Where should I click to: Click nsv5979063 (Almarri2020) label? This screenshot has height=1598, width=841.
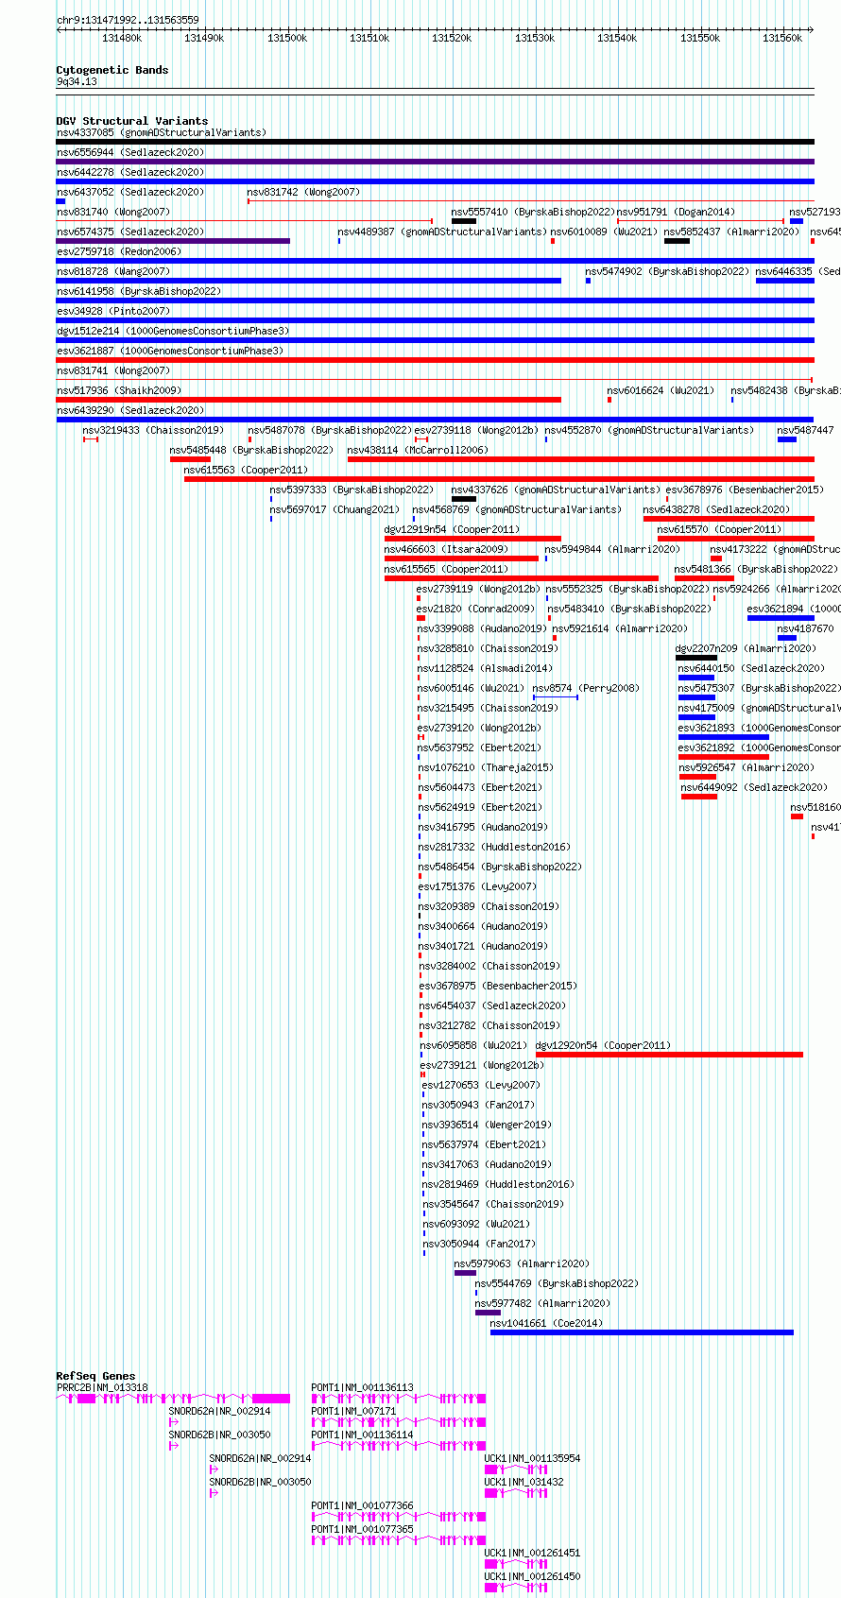click(522, 1263)
